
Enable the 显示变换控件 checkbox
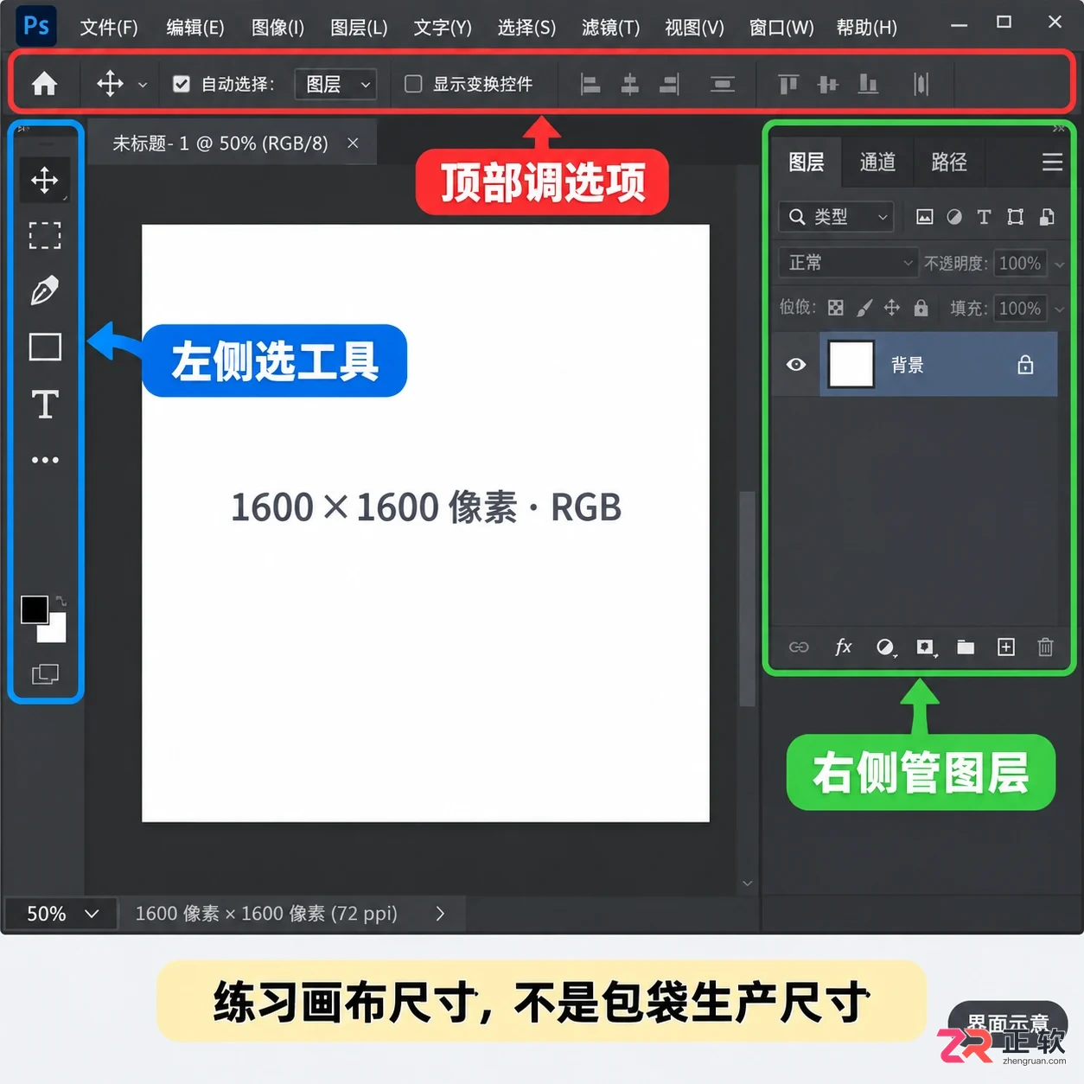pyautogui.click(x=413, y=84)
